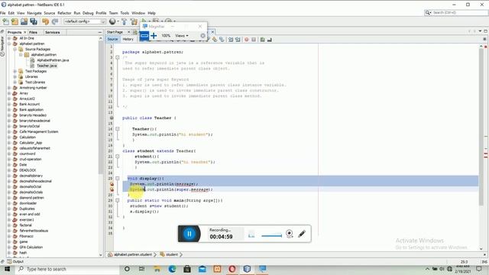Collapse the alphabet pattren project node
Viewport: 489px width, 275px height.
coord(9,44)
